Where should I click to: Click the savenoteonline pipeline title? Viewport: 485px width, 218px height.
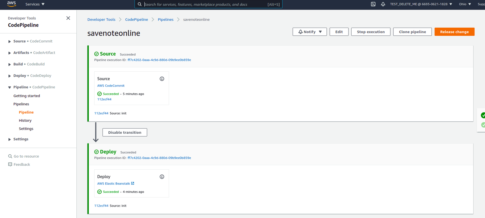click(x=114, y=33)
